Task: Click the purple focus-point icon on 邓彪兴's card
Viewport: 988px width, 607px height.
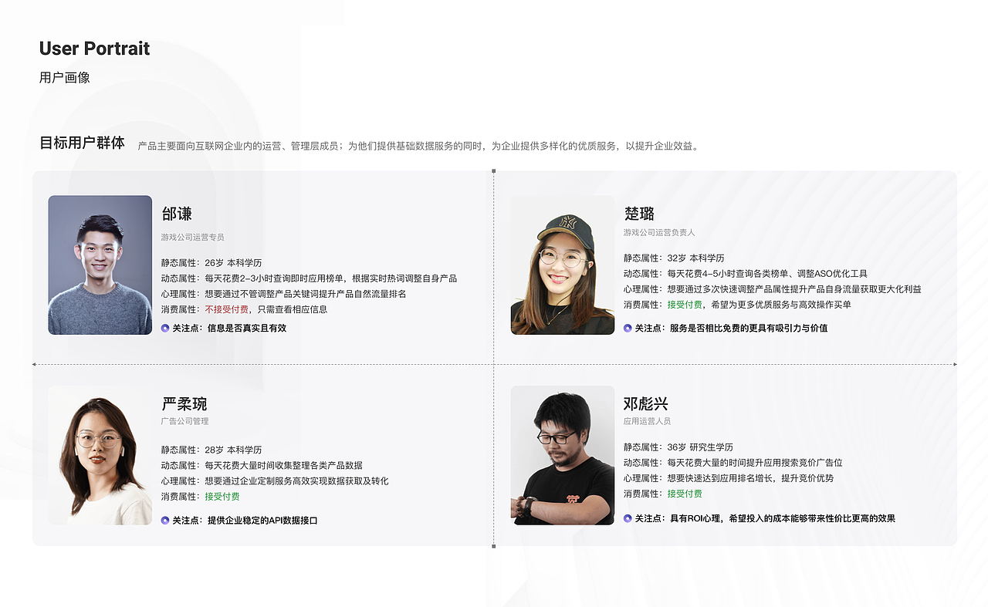Action: [x=626, y=518]
